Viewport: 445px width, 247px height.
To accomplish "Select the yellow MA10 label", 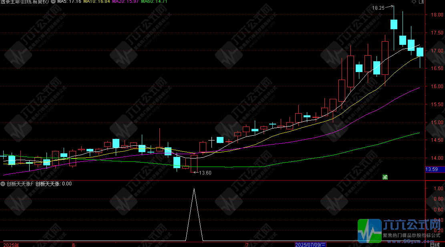I will [x=97, y=2].
